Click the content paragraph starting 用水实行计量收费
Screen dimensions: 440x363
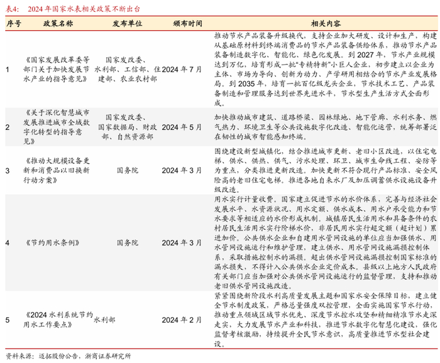coord(326,242)
